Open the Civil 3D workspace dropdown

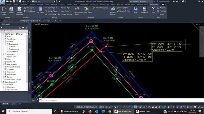[44, 1]
